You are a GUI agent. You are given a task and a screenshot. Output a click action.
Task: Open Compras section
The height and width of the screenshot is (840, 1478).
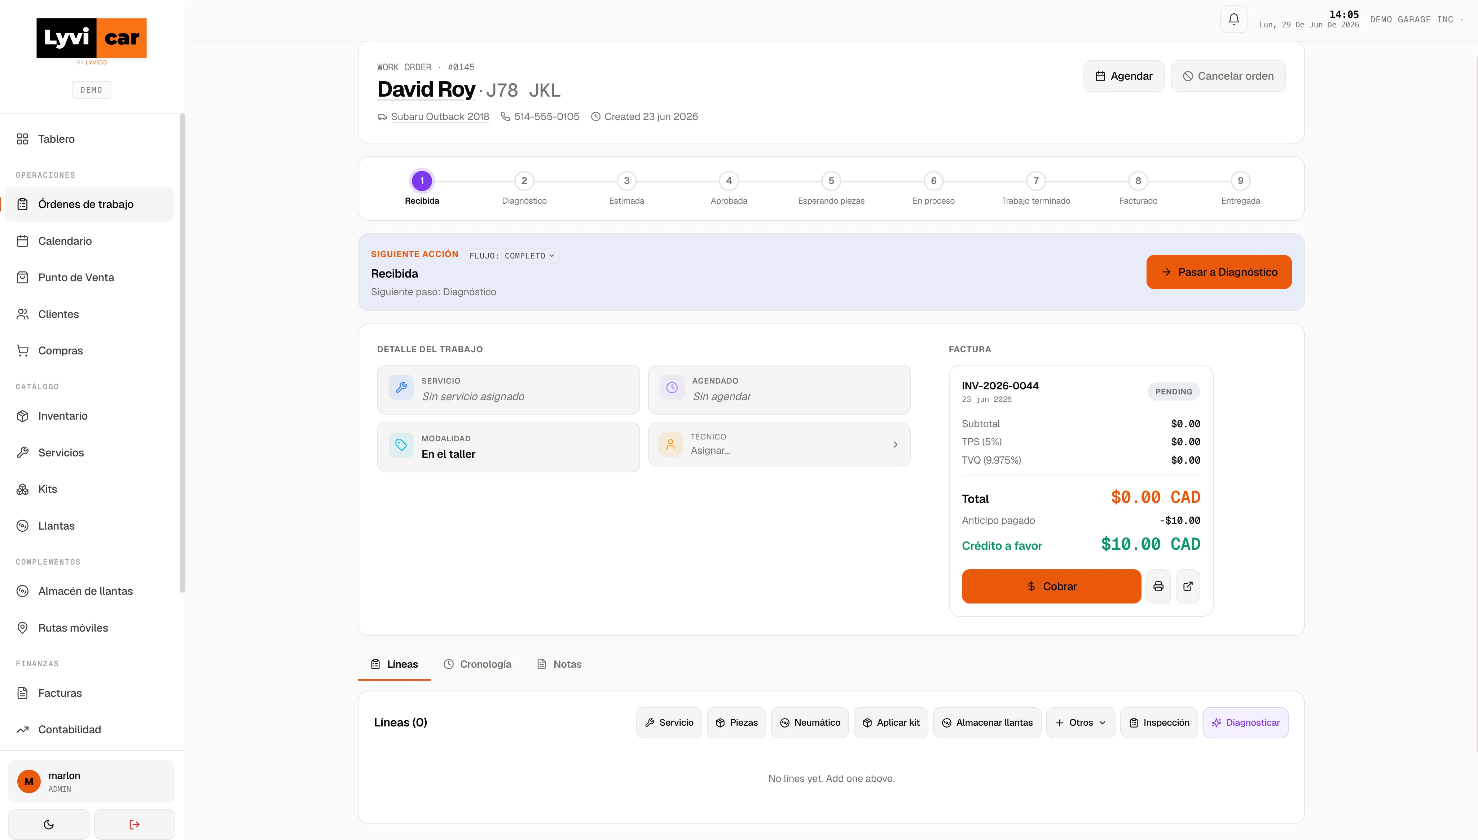click(89, 351)
